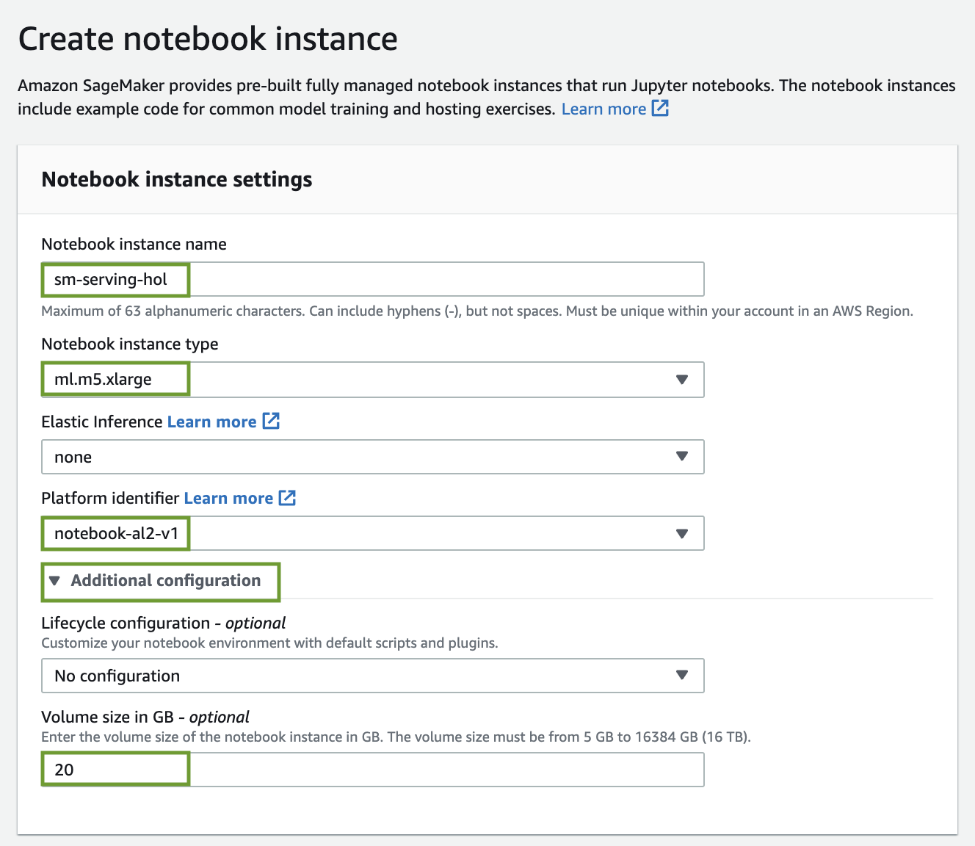The width and height of the screenshot is (975, 846).
Task: Click the Lifecycle configuration - optional label
Action: click(164, 623)
